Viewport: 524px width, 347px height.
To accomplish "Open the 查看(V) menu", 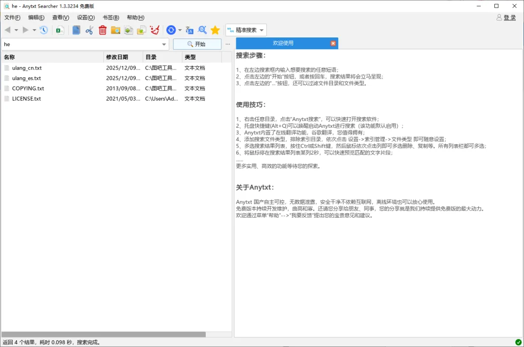I will click(61, 17).
